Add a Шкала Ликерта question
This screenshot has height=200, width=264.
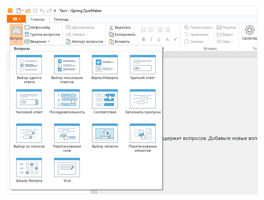(x=29, y=170)
